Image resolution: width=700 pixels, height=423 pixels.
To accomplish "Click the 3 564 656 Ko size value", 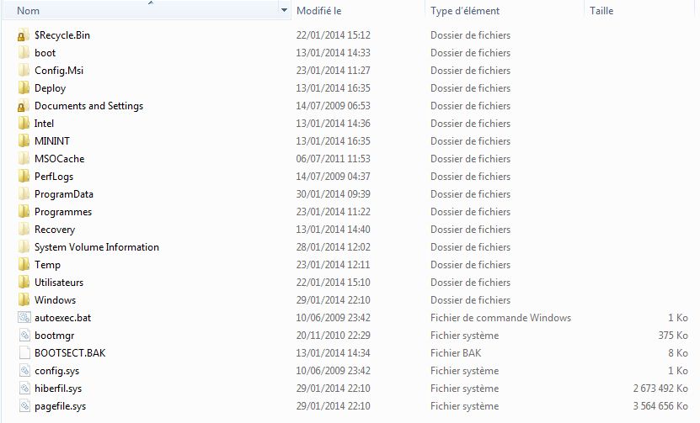I will [x=660, y=406].
